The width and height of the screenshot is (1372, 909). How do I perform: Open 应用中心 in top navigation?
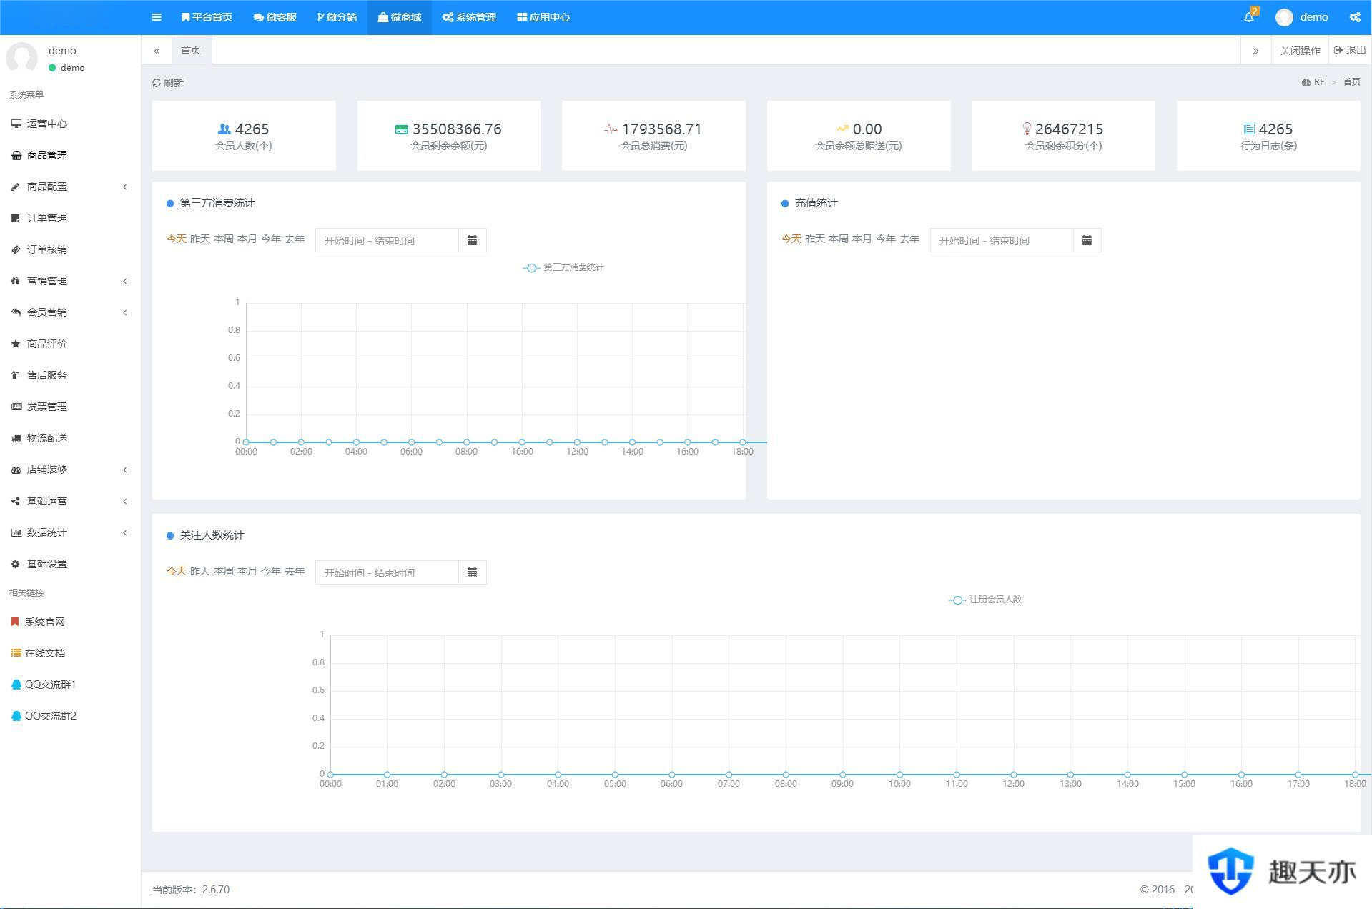pos(543,17)
